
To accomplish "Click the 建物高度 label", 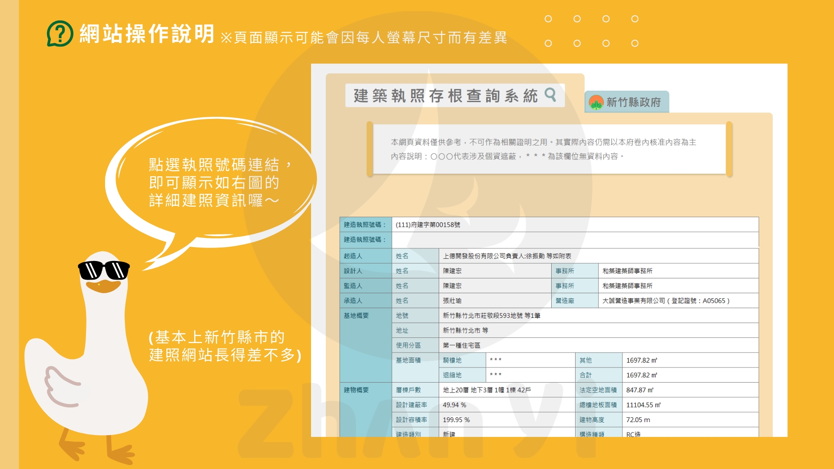I will [592, 419].
